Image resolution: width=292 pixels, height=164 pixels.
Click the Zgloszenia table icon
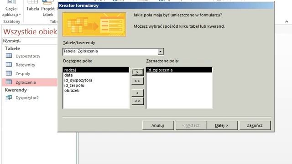click(9, 82)
